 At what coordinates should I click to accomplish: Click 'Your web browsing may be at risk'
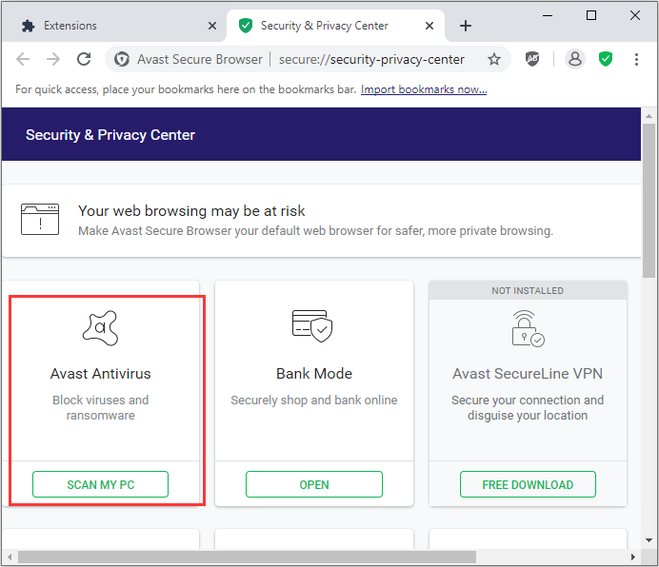pyautogui.click(x=191, y=211)
